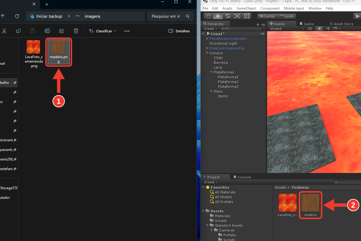Select the Rect Transform tool in Unity
The width and height of the screenshot is (361, 241).
point(247,16)
